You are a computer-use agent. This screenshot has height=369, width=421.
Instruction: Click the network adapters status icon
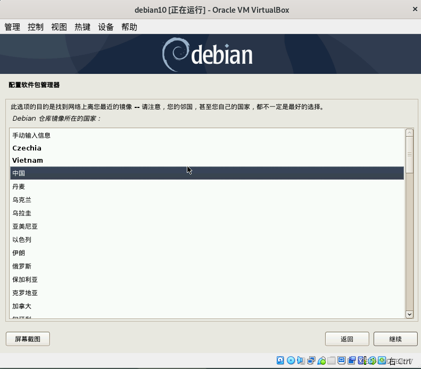coord(311,360)
